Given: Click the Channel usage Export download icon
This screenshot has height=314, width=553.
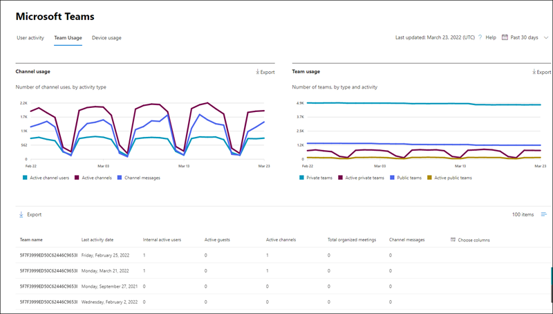Looking at the screenshot, I should (257, 72).
